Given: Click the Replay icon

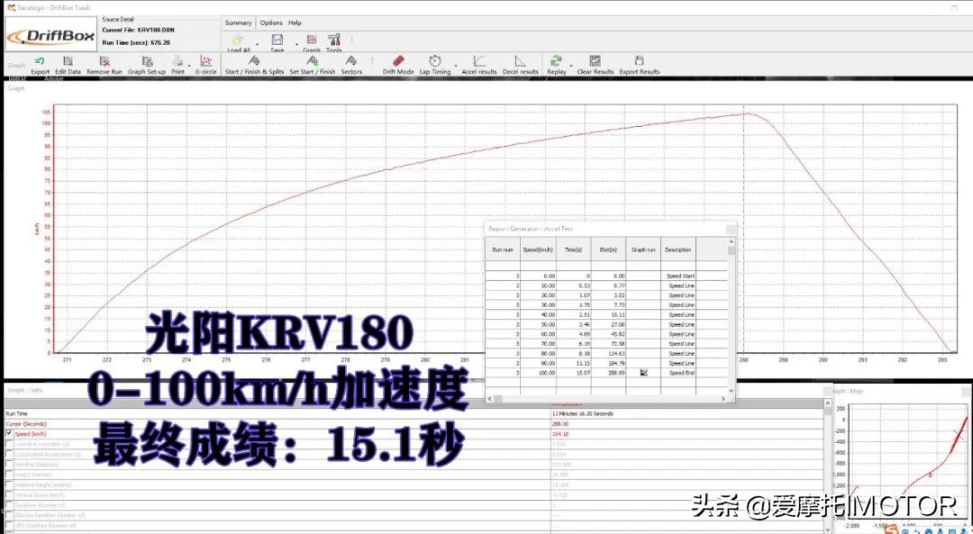Looking at the screenshot, I should tap(556, 65).
